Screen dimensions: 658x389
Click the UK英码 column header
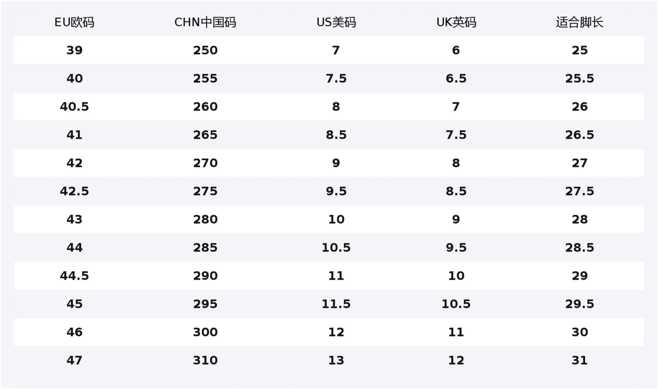pyautogui.click(x=456, y=22)
